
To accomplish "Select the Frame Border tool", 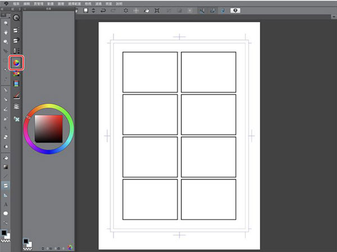I will point(6,184).
